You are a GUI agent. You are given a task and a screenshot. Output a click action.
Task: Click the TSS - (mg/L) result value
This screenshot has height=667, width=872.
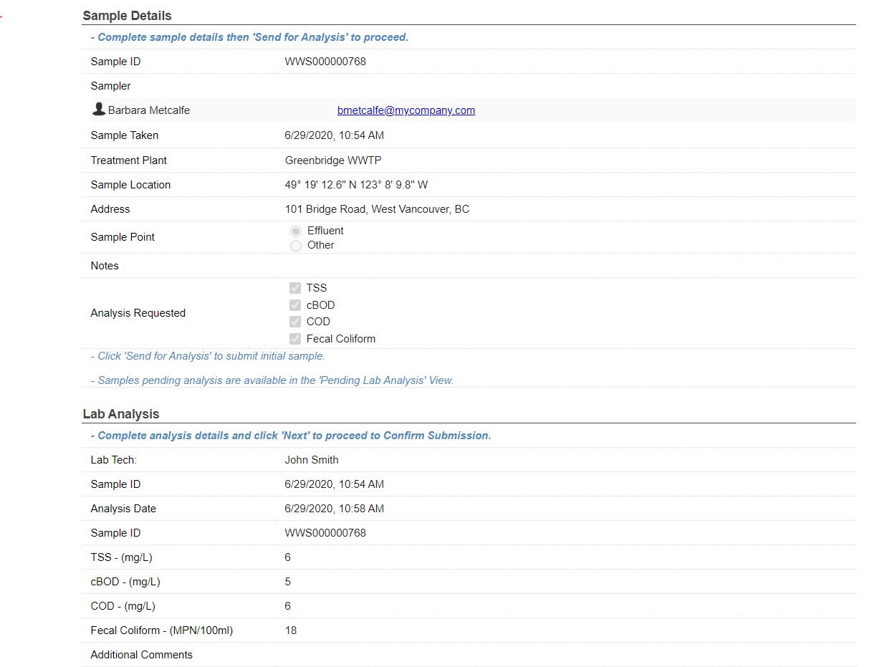point(288,557)
